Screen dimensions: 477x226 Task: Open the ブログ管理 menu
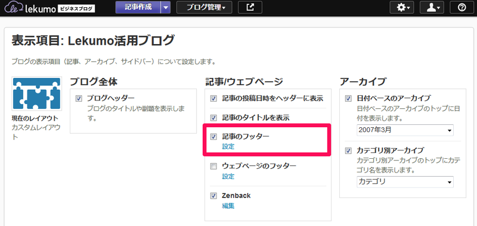pos(204,7)
